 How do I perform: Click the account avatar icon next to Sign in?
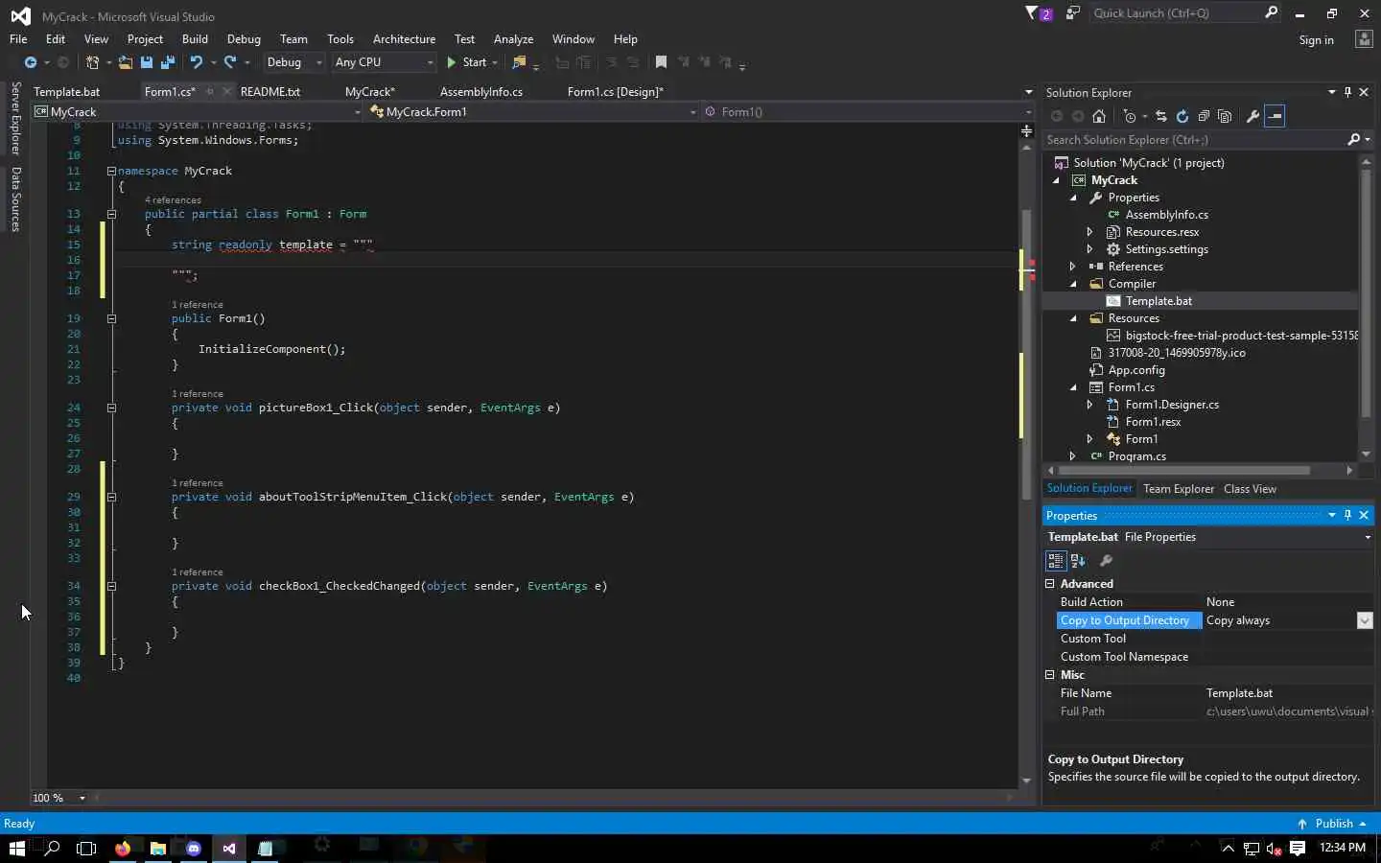[x=1364, y=39]
